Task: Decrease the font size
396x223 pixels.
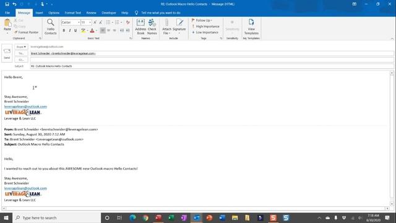Action: (100, 22)
